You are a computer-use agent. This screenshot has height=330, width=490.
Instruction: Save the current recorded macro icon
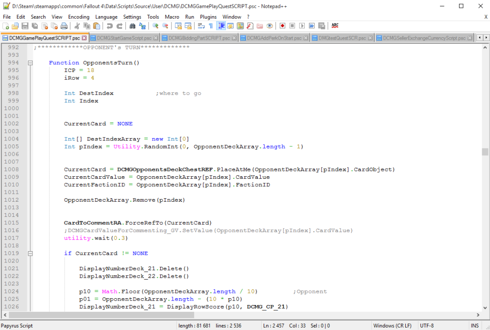321,26
